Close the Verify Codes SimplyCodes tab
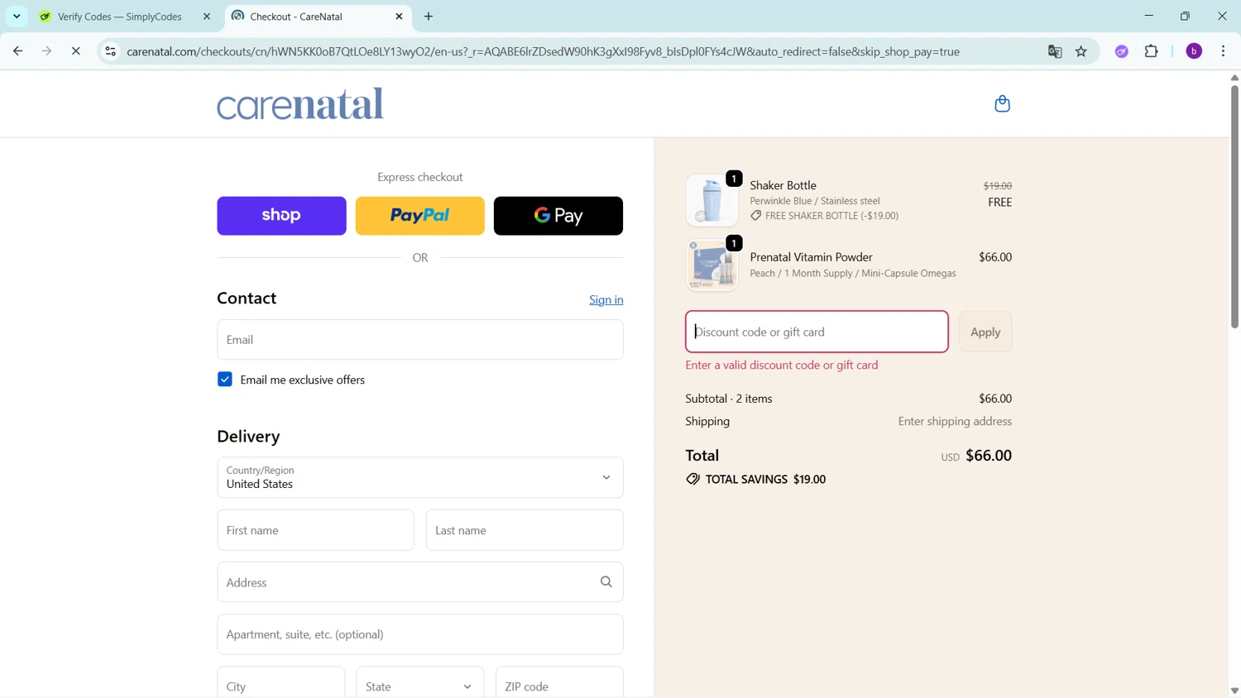 [207, 17]
